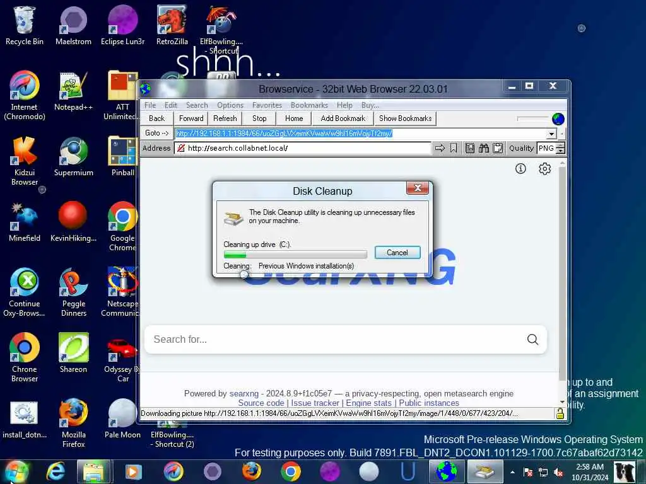Click the Source code link
The width and height of the screenshot is (646, 484).
coord(261,403)
